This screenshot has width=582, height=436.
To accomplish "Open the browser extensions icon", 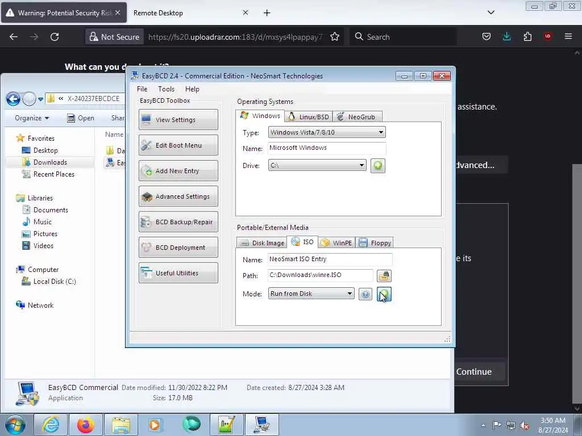I will (x=527, y=37).
